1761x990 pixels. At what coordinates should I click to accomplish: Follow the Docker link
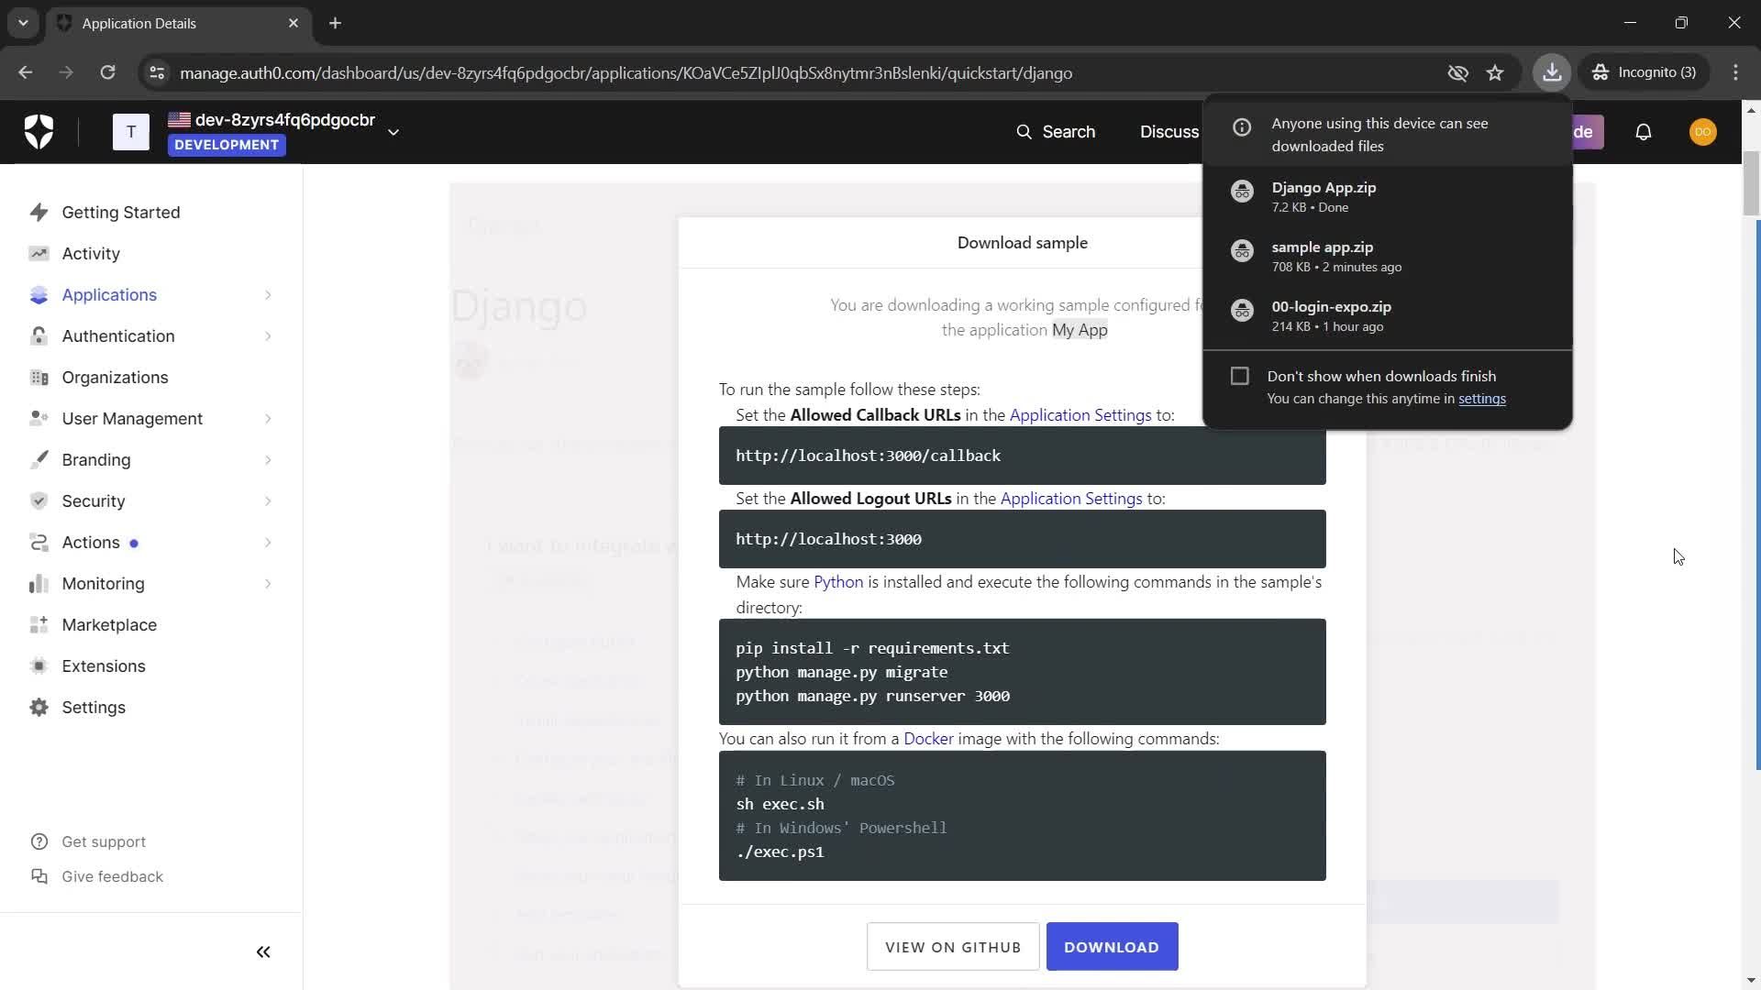click(928, 739)
